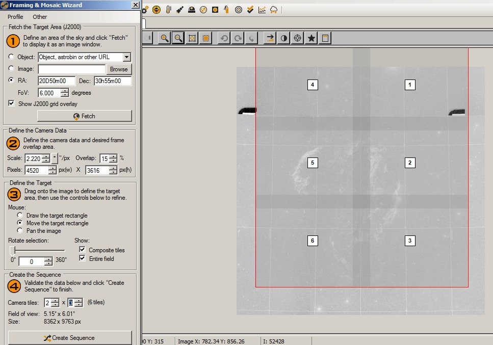The height and width of the screenshot is (345, 493).
Task: Click the window panel icon after the star
Action: [325, 38]
